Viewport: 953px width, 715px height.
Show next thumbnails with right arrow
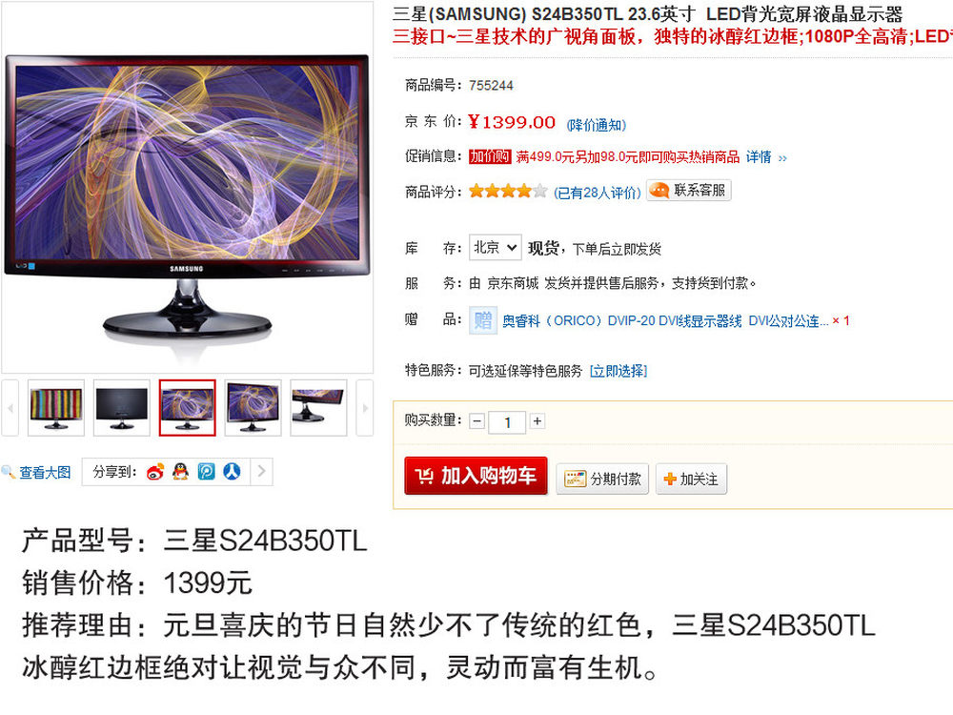click(365, 408)
